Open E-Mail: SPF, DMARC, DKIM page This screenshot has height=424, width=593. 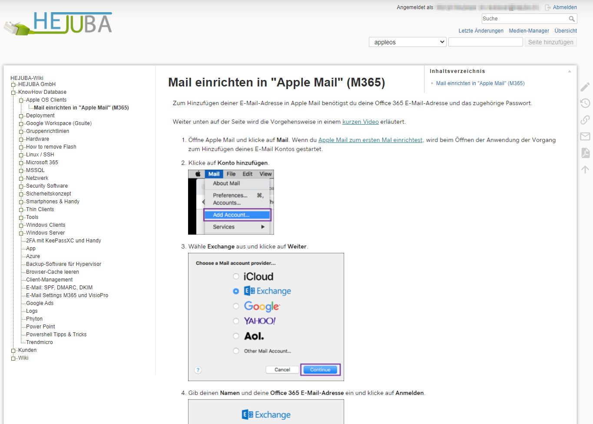(59, 288)
